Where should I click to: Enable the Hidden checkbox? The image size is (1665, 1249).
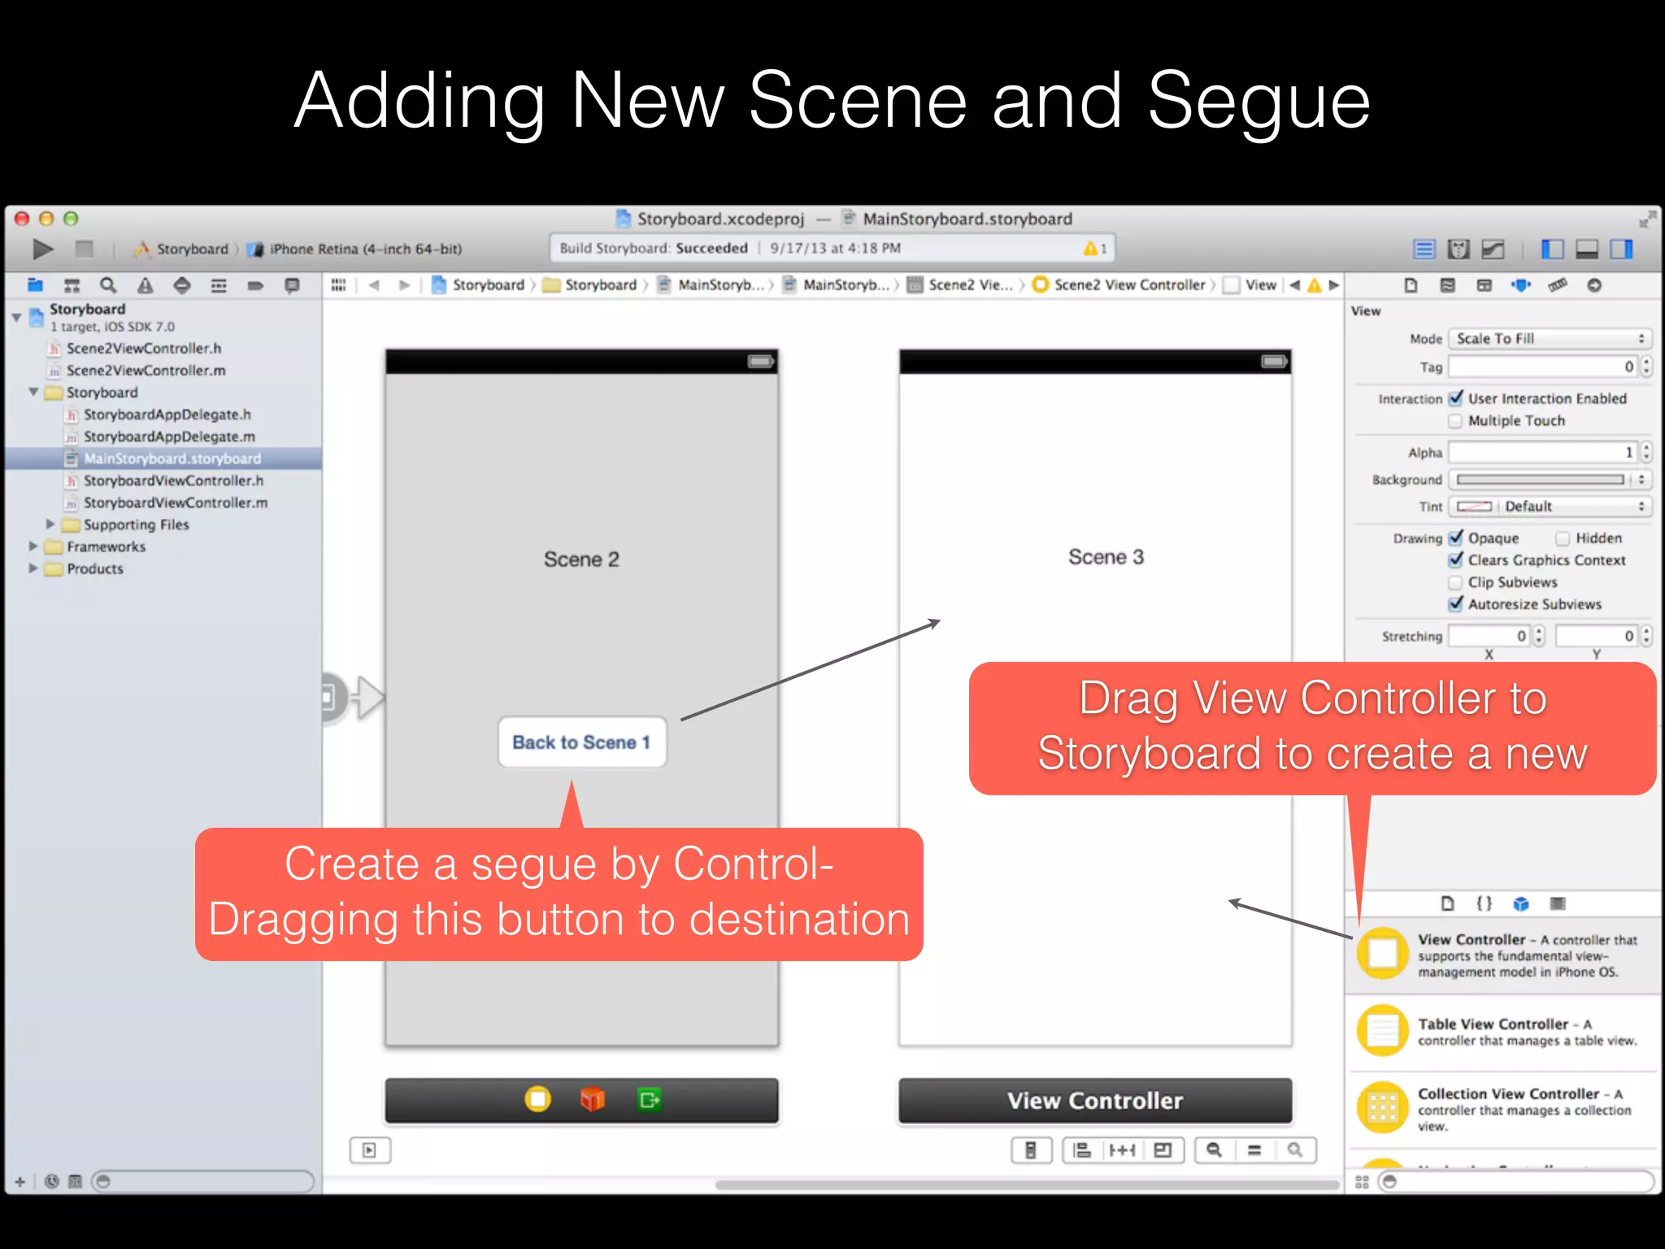(1563, 538)
